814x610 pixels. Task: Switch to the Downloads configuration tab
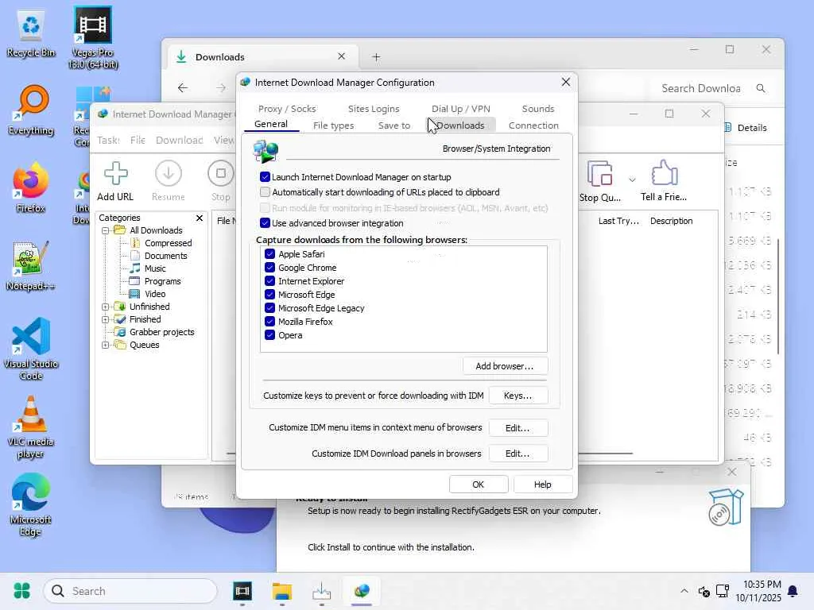point(460,125)
